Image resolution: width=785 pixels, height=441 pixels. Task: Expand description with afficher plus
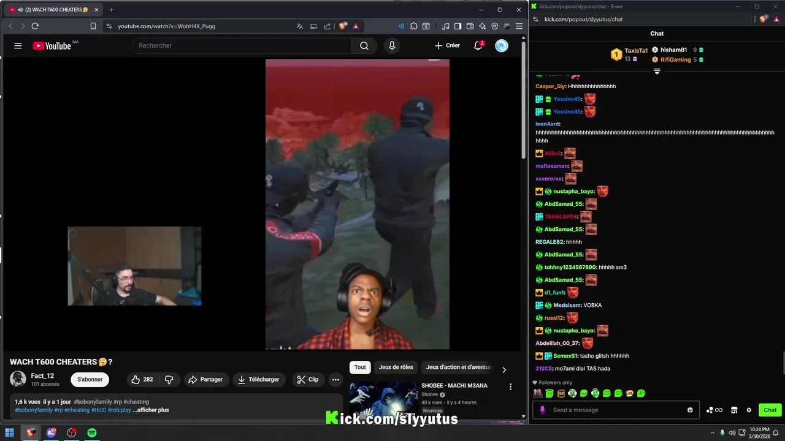click(150, 410)
